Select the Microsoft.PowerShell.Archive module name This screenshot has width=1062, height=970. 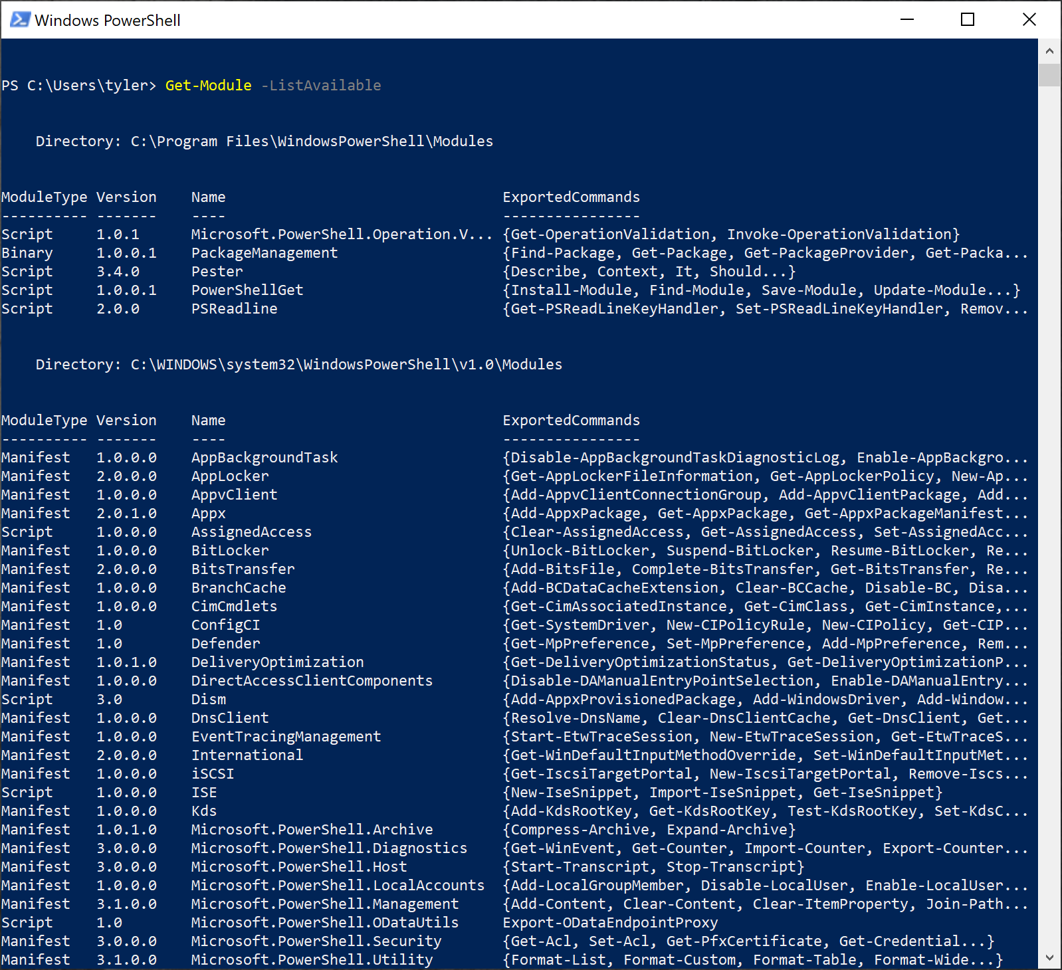pyautogui.click(x=312, y=829)
